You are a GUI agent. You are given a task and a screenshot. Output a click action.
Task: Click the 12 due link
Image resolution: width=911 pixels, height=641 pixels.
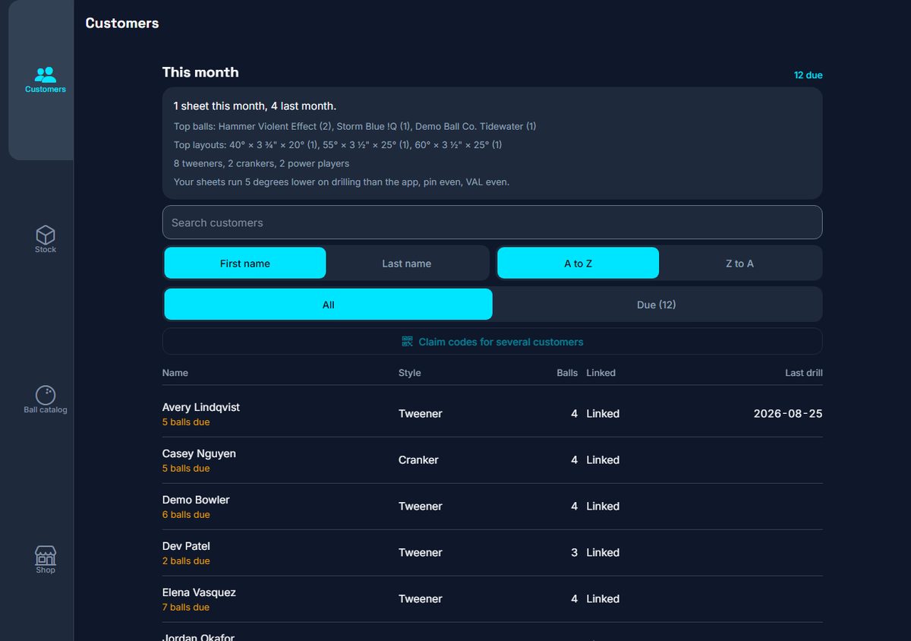pos(809,75)
